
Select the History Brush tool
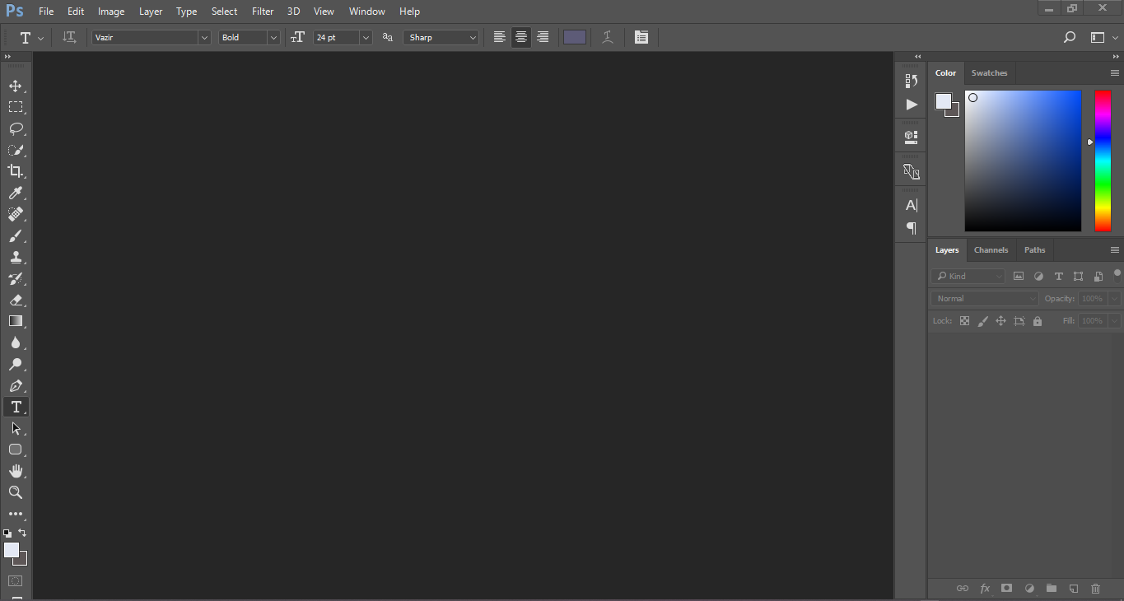click(x=15, y=278)
